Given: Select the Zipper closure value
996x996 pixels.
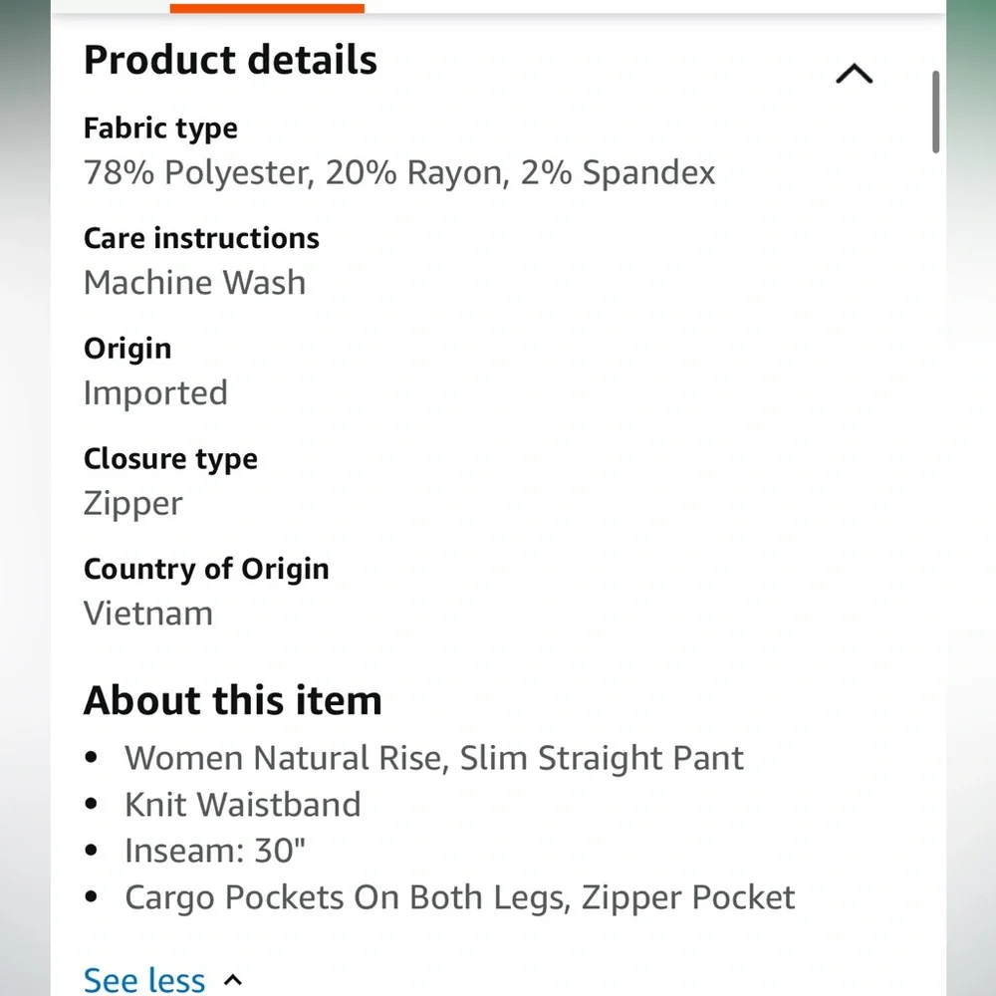Looking at the screenshot, I should [x=132, y=503].
